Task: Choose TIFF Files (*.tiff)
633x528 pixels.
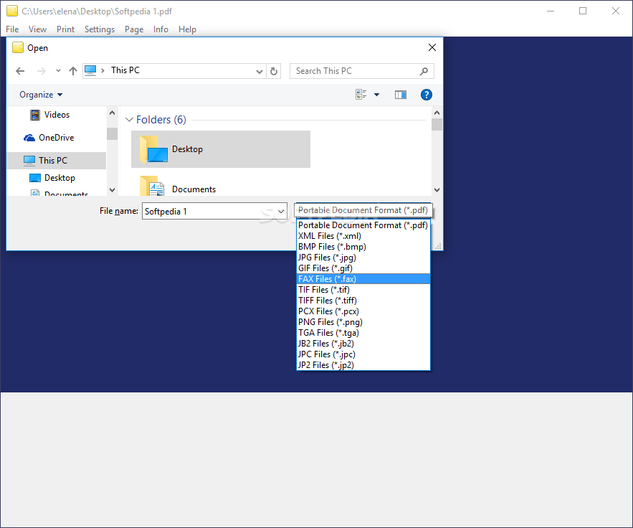Action: click(x=363, y=301)
